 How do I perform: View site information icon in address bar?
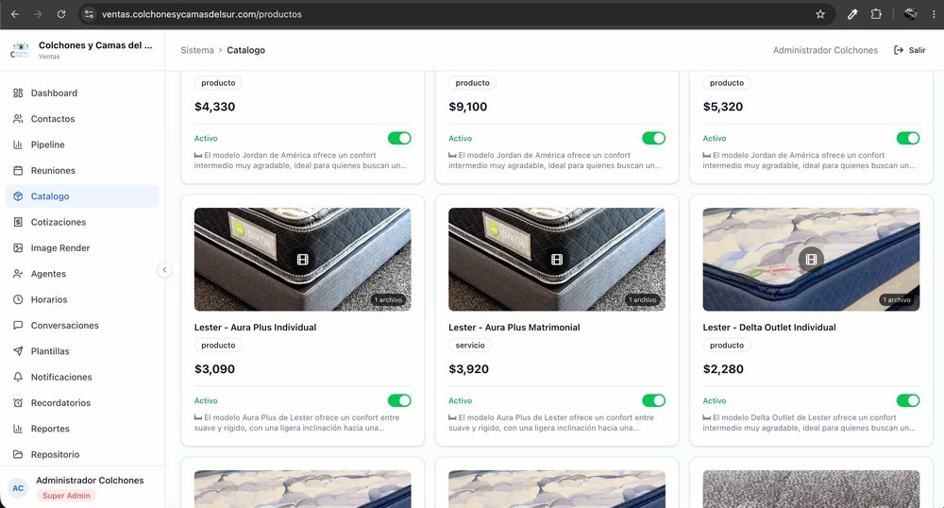89,14
